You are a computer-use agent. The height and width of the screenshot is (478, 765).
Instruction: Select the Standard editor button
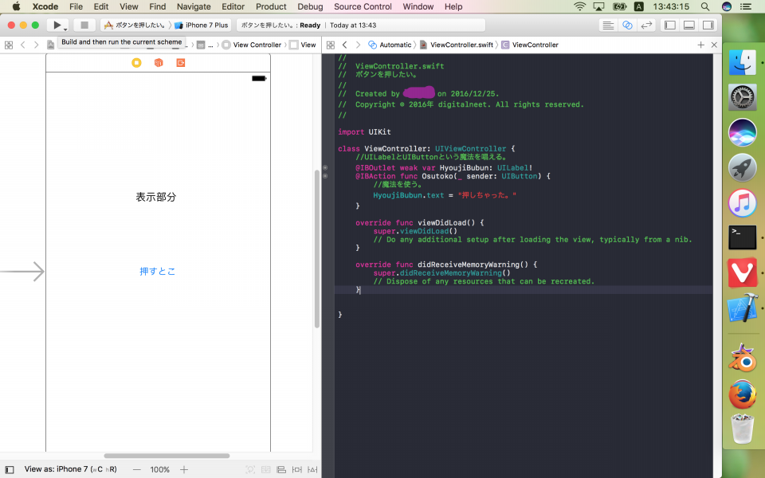click(x=608, y=25)
